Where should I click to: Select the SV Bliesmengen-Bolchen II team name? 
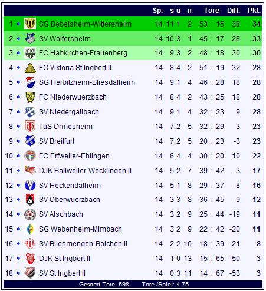click(x=83, y=244)
